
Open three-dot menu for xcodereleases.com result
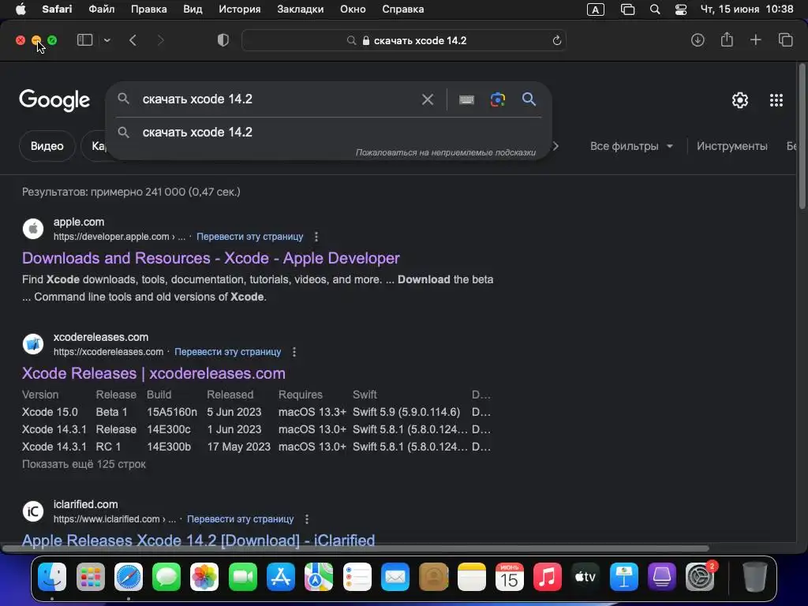(294, 352)
